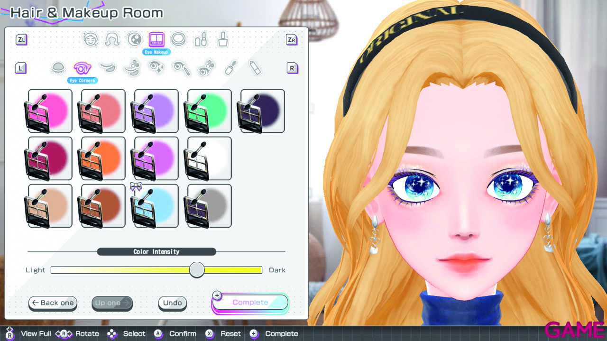Select the eyebrow pencil subcategory icon
607x341 pixels.
coord(255,68)
